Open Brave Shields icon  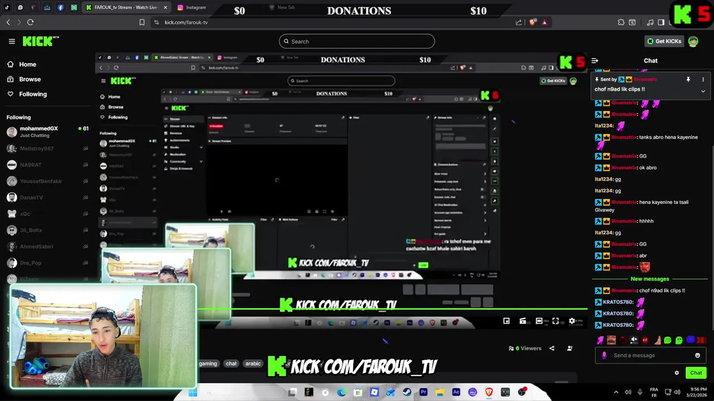click(x=532, y=22)
